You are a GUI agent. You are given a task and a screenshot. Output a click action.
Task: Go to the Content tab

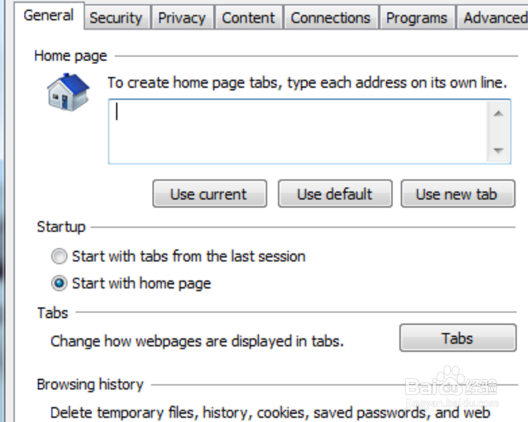[249, 18]
